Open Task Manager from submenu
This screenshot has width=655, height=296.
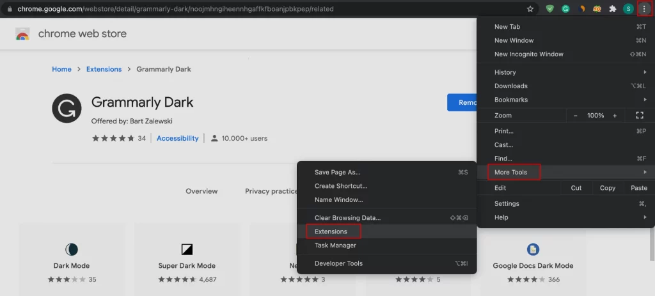[x=387, y=245]
